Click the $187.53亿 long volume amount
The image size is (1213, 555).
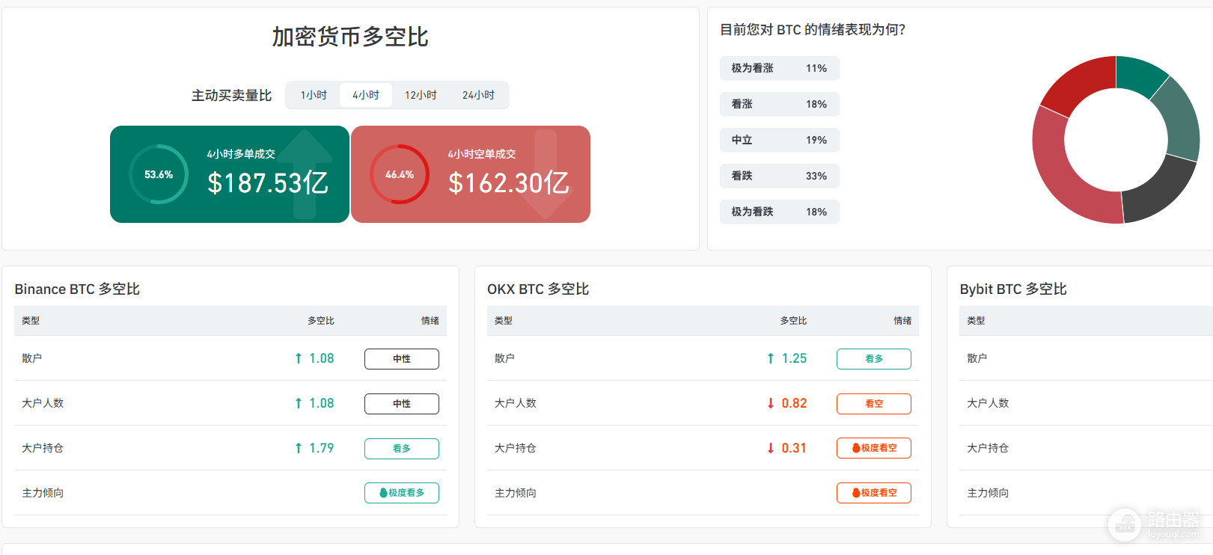[268, 183]
